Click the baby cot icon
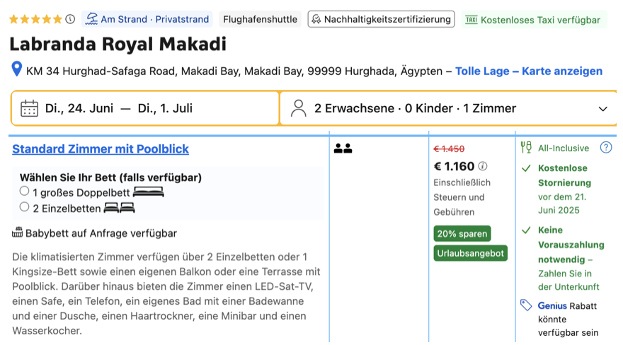Image resolution: width=623 pixels, height=345 pixels. click(x=18, y=233)
